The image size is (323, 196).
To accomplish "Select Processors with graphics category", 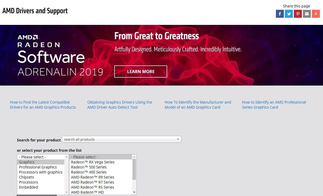I will tap(41, 172).
